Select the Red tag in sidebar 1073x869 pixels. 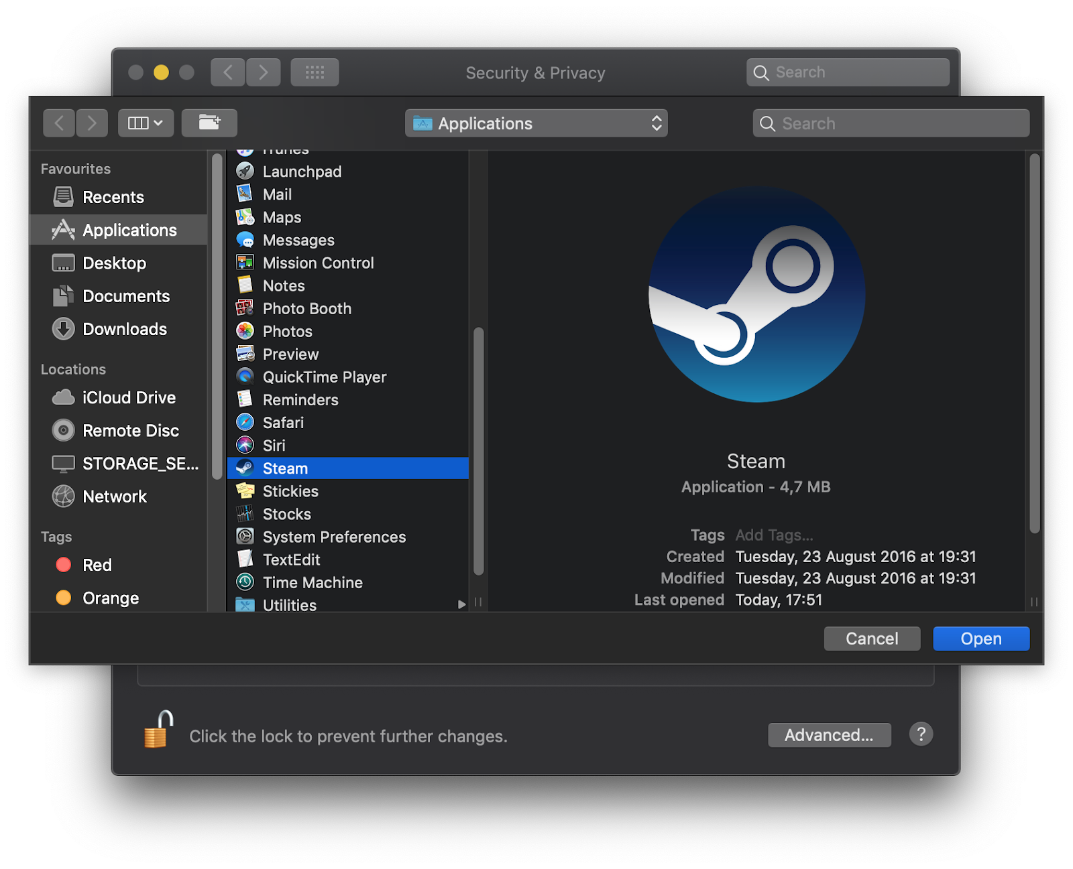coord(97,565)
